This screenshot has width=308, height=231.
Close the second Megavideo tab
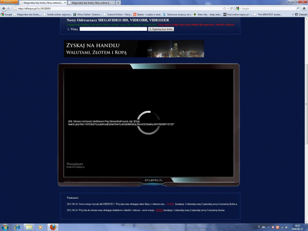113,3
